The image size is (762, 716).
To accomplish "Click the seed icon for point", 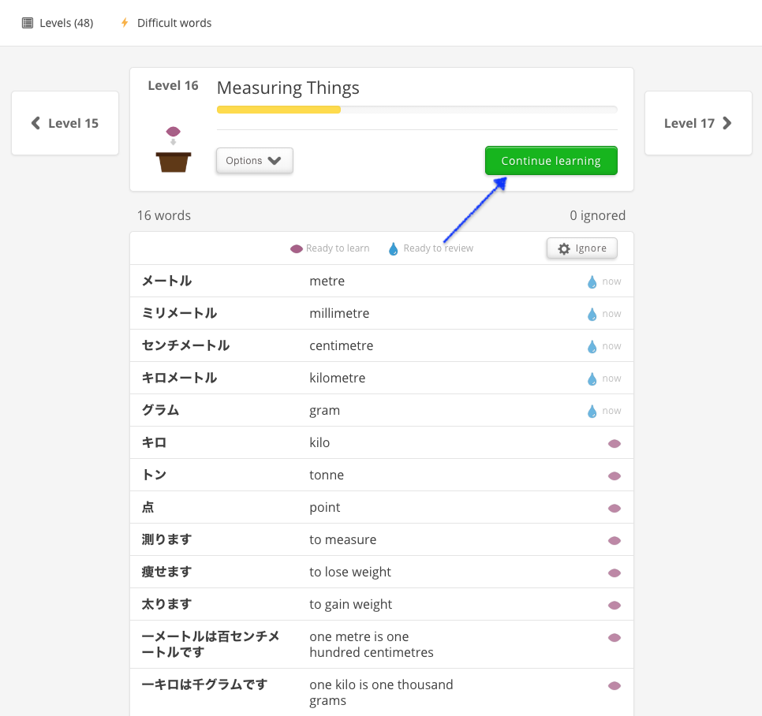I will click(614, 508).
